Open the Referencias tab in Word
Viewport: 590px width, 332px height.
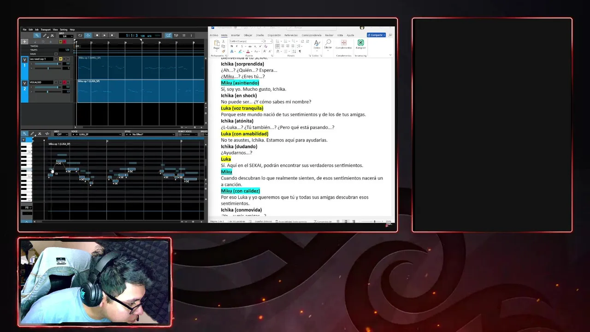click(x=291, y=35)
